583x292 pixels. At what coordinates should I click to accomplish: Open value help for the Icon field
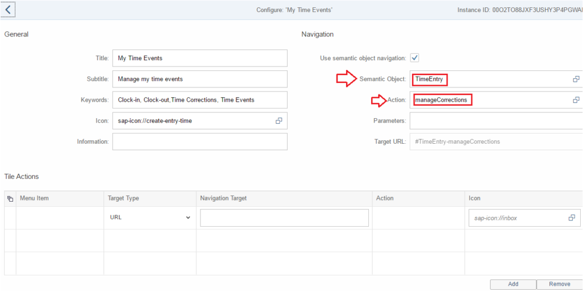pyautogui.click(x=279, y=120)
